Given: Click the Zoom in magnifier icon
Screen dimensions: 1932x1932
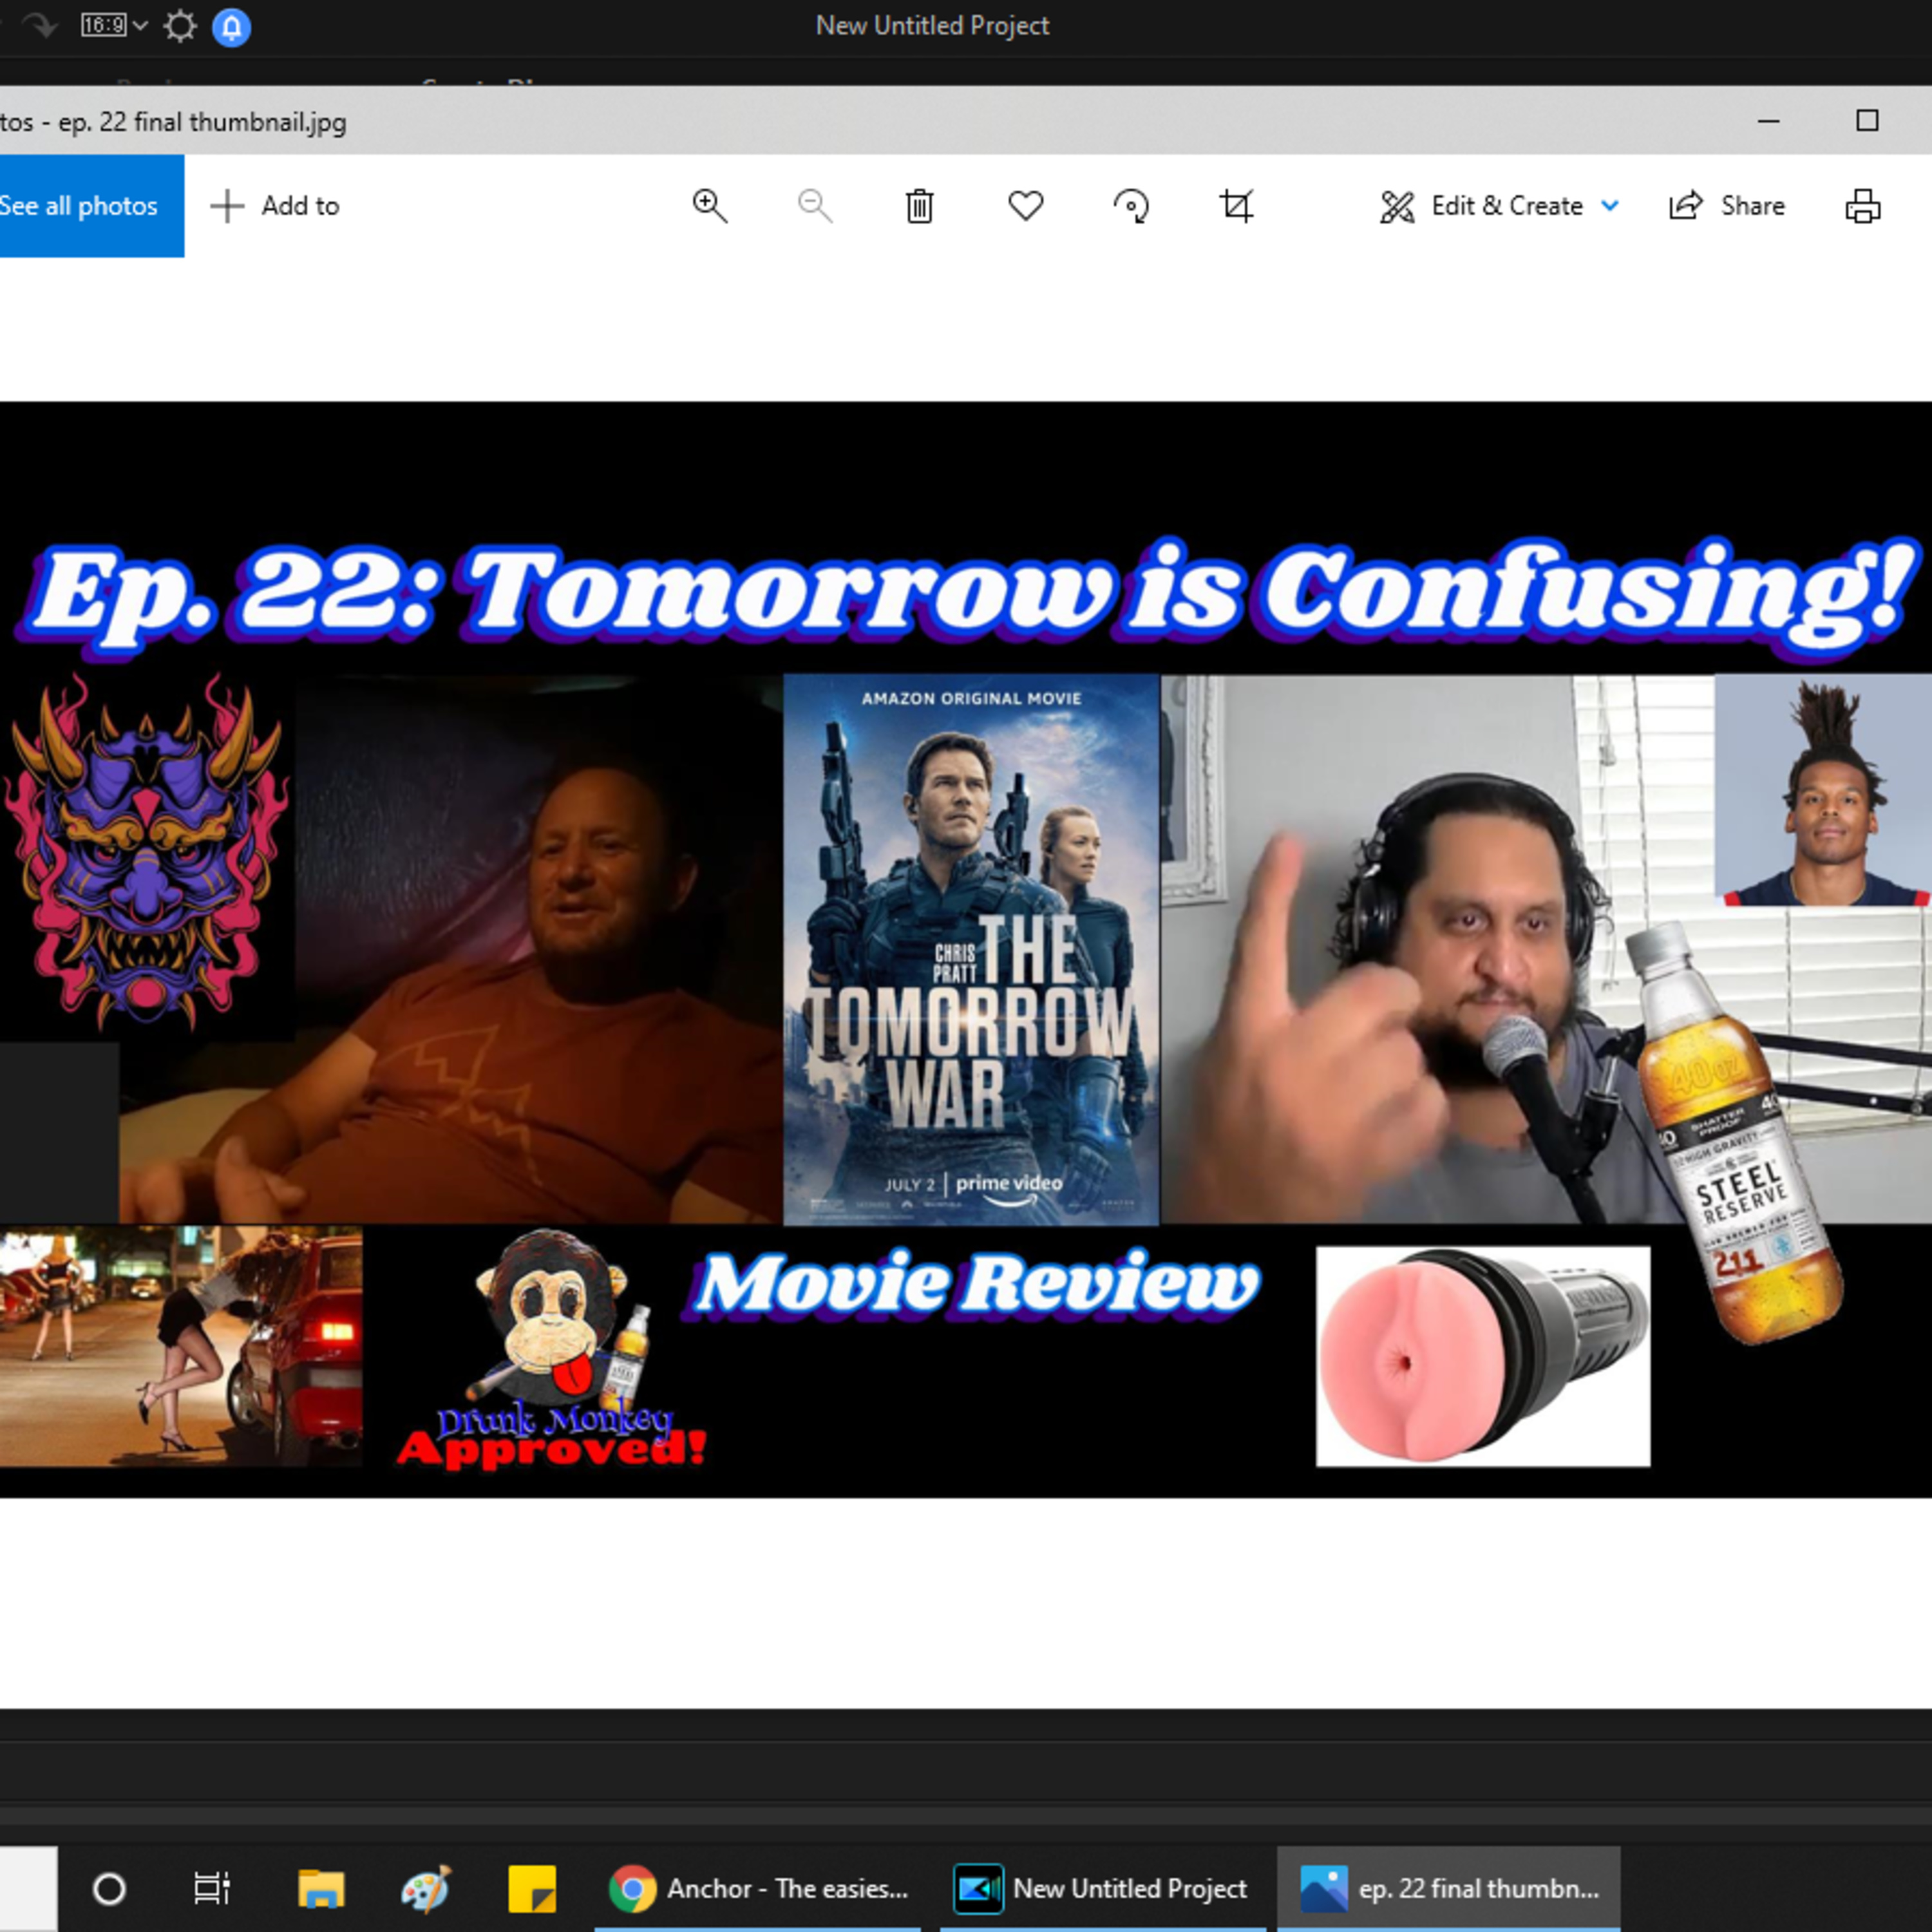Looking at the screenshot, I should pos(709,206).
